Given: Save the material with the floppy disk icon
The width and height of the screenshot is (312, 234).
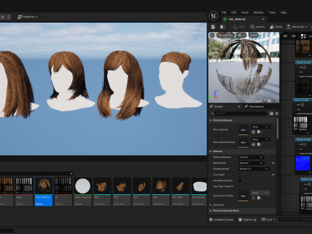Looking at the screenshot, I should click(x=213, y=27).
